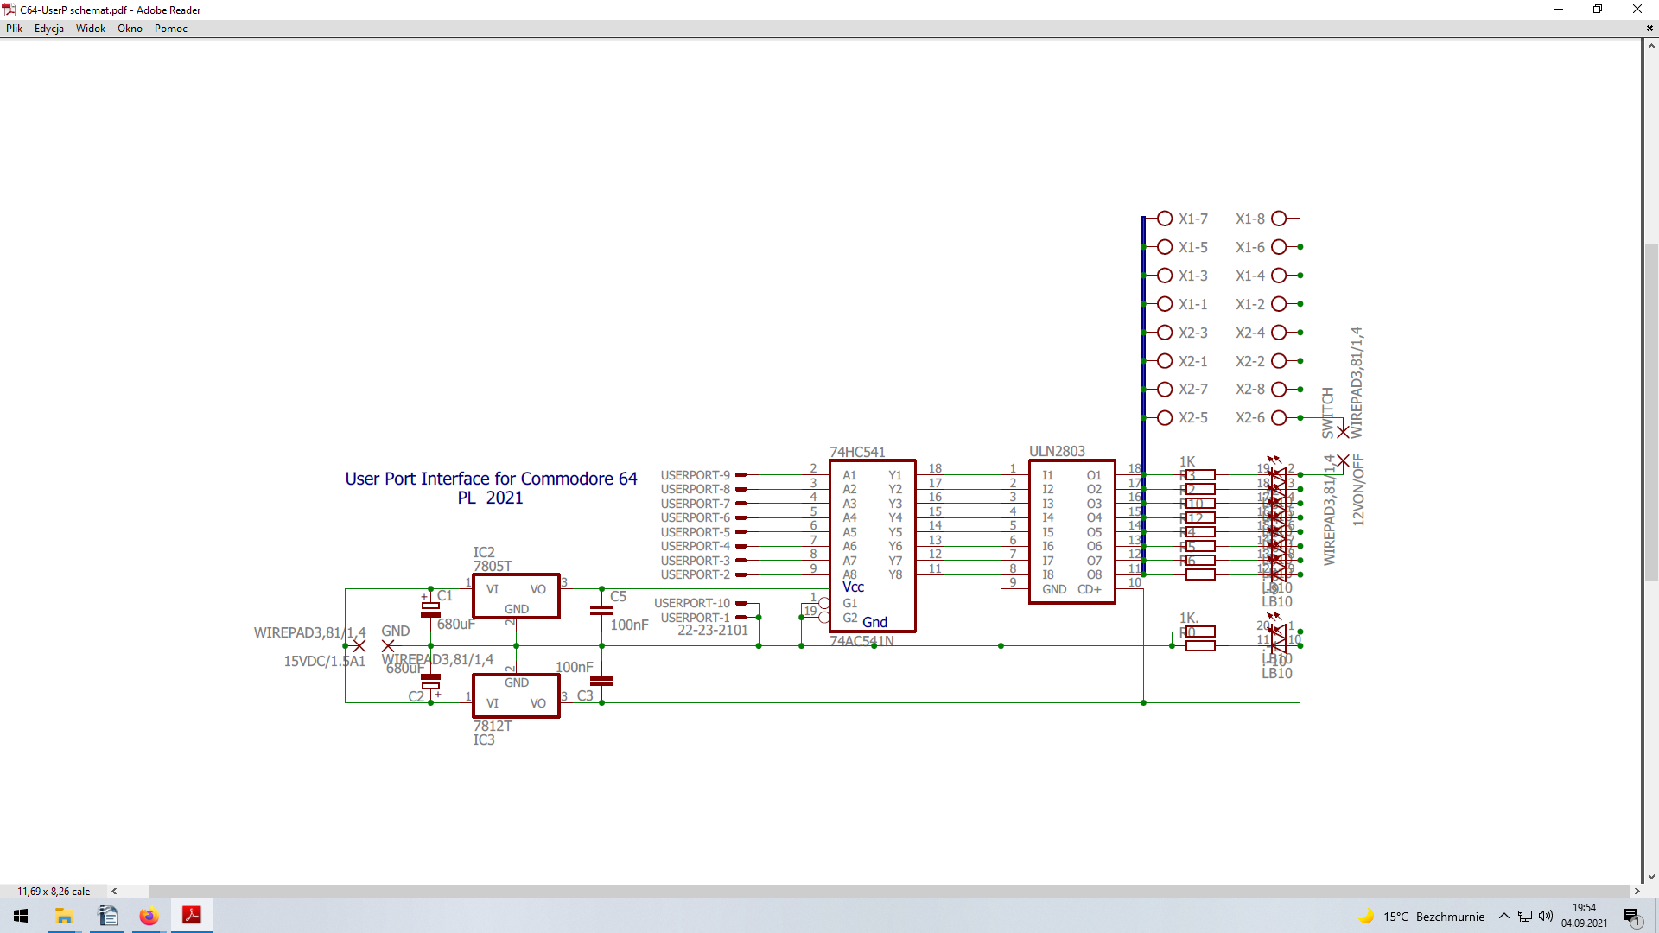Click the Windows Start button
This screenshot has height=933, width=1659.
[x=21, y=916]
